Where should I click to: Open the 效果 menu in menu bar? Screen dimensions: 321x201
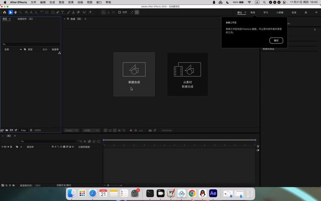coord(71,2)
